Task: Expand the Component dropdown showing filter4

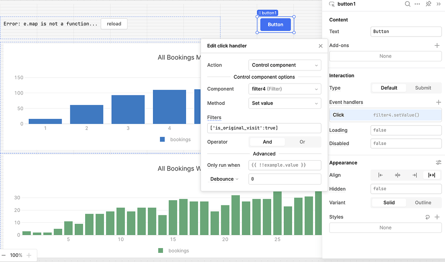Action: (285, 89)
